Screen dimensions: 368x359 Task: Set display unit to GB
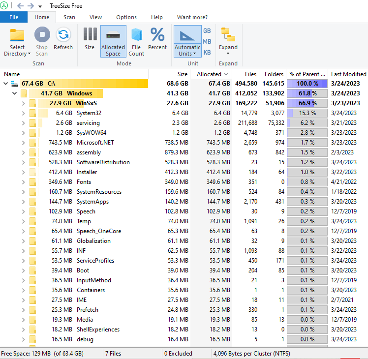coord(207,31)
